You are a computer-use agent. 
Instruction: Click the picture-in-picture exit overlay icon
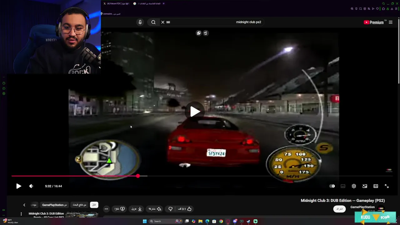coord(205,33)
